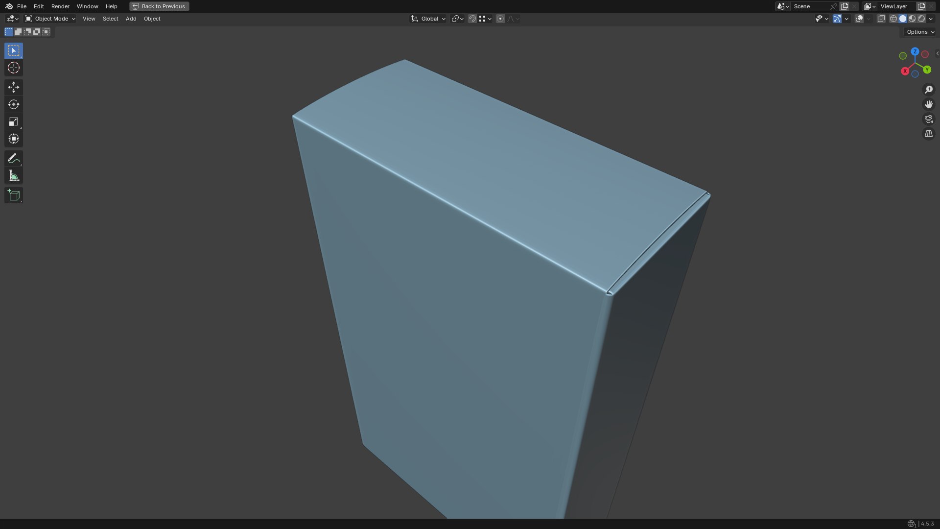Select the Move tool
Viewport: 940px width, 529px height.
click(x=14, y=87)
